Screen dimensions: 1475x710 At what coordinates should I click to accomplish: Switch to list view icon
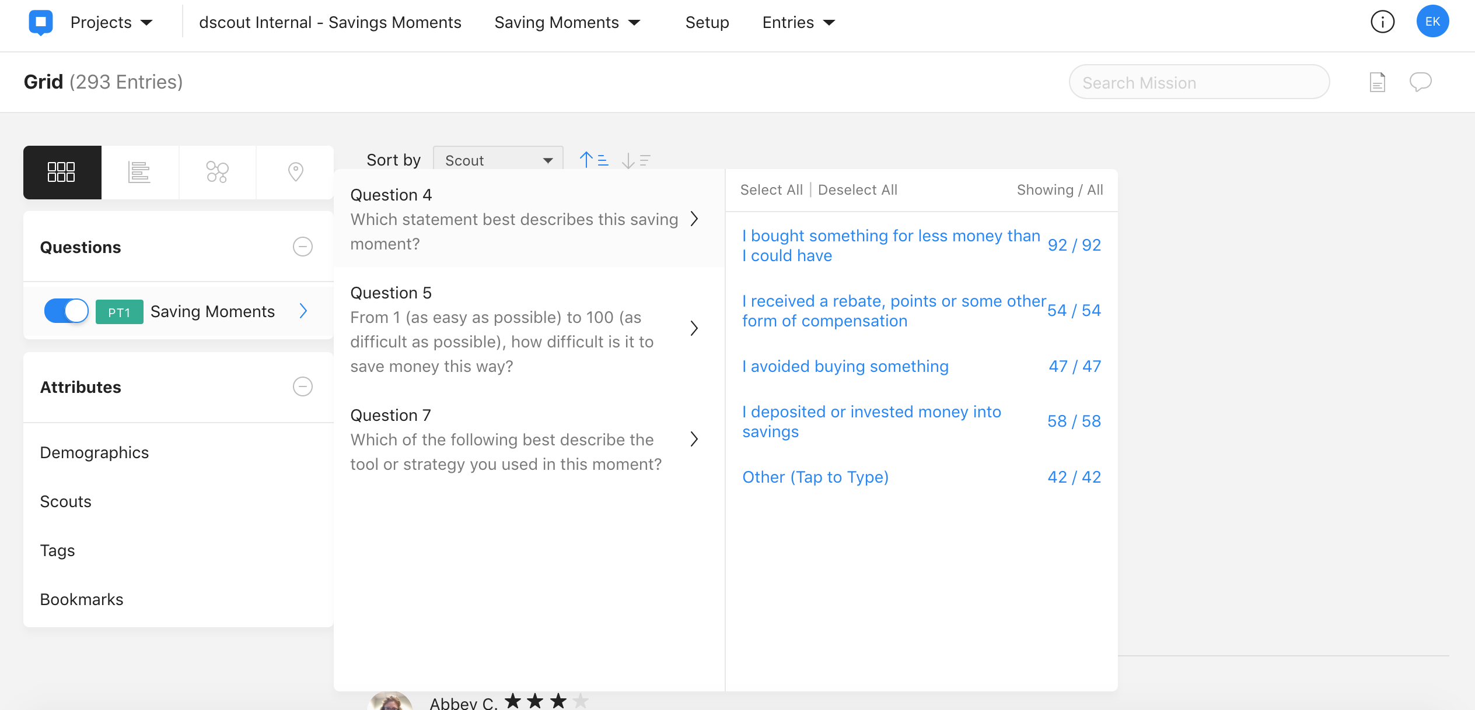[139, 172]
